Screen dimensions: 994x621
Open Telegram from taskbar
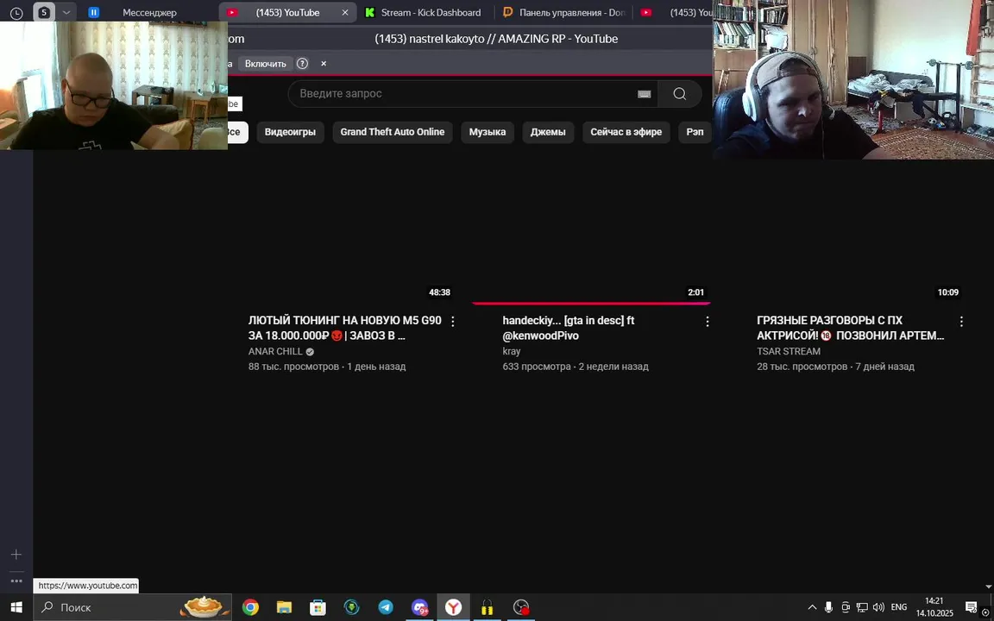pyautogui.click(x=386, y=608)
